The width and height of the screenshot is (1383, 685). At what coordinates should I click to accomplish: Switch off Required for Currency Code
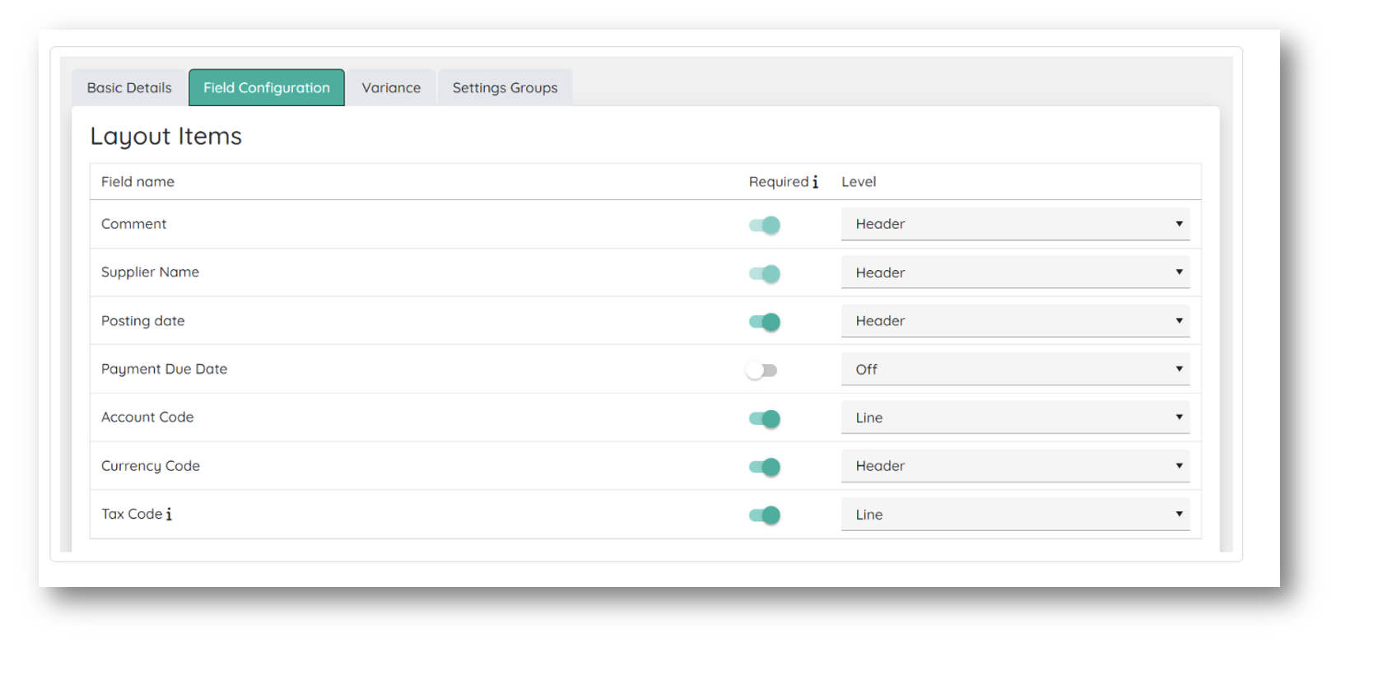(764, 467)
